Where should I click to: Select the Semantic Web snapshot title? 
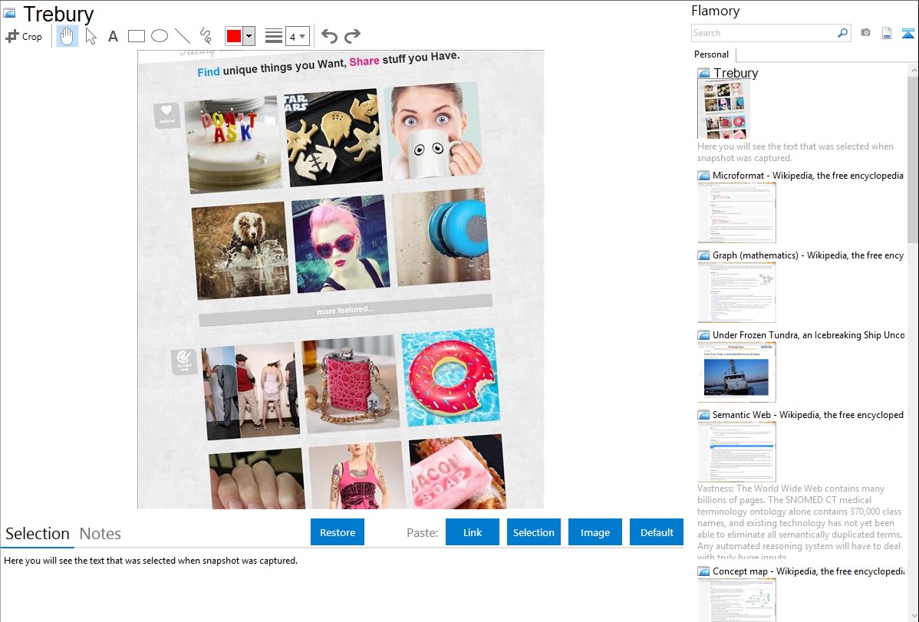coord(808,414)
